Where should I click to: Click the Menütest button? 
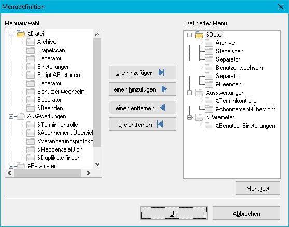point(258,188)
